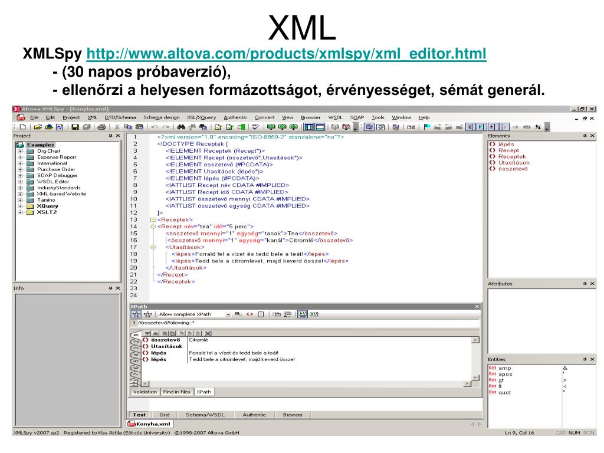Click the Print toolbar icon
The image size is (604, 453).
pos(101,127)
